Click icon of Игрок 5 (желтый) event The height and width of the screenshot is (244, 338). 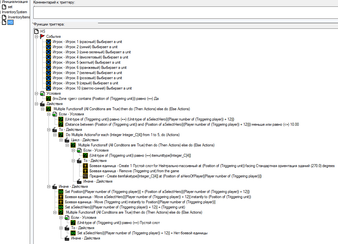[x=49, y=62]
